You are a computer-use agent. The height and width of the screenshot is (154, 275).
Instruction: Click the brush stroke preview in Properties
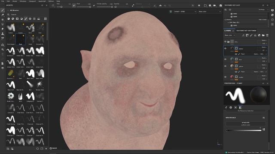coord(235,95)
